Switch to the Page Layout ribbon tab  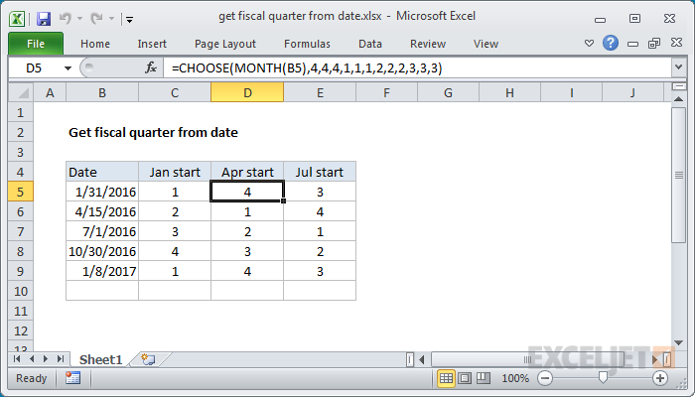[x=225, y=44]
